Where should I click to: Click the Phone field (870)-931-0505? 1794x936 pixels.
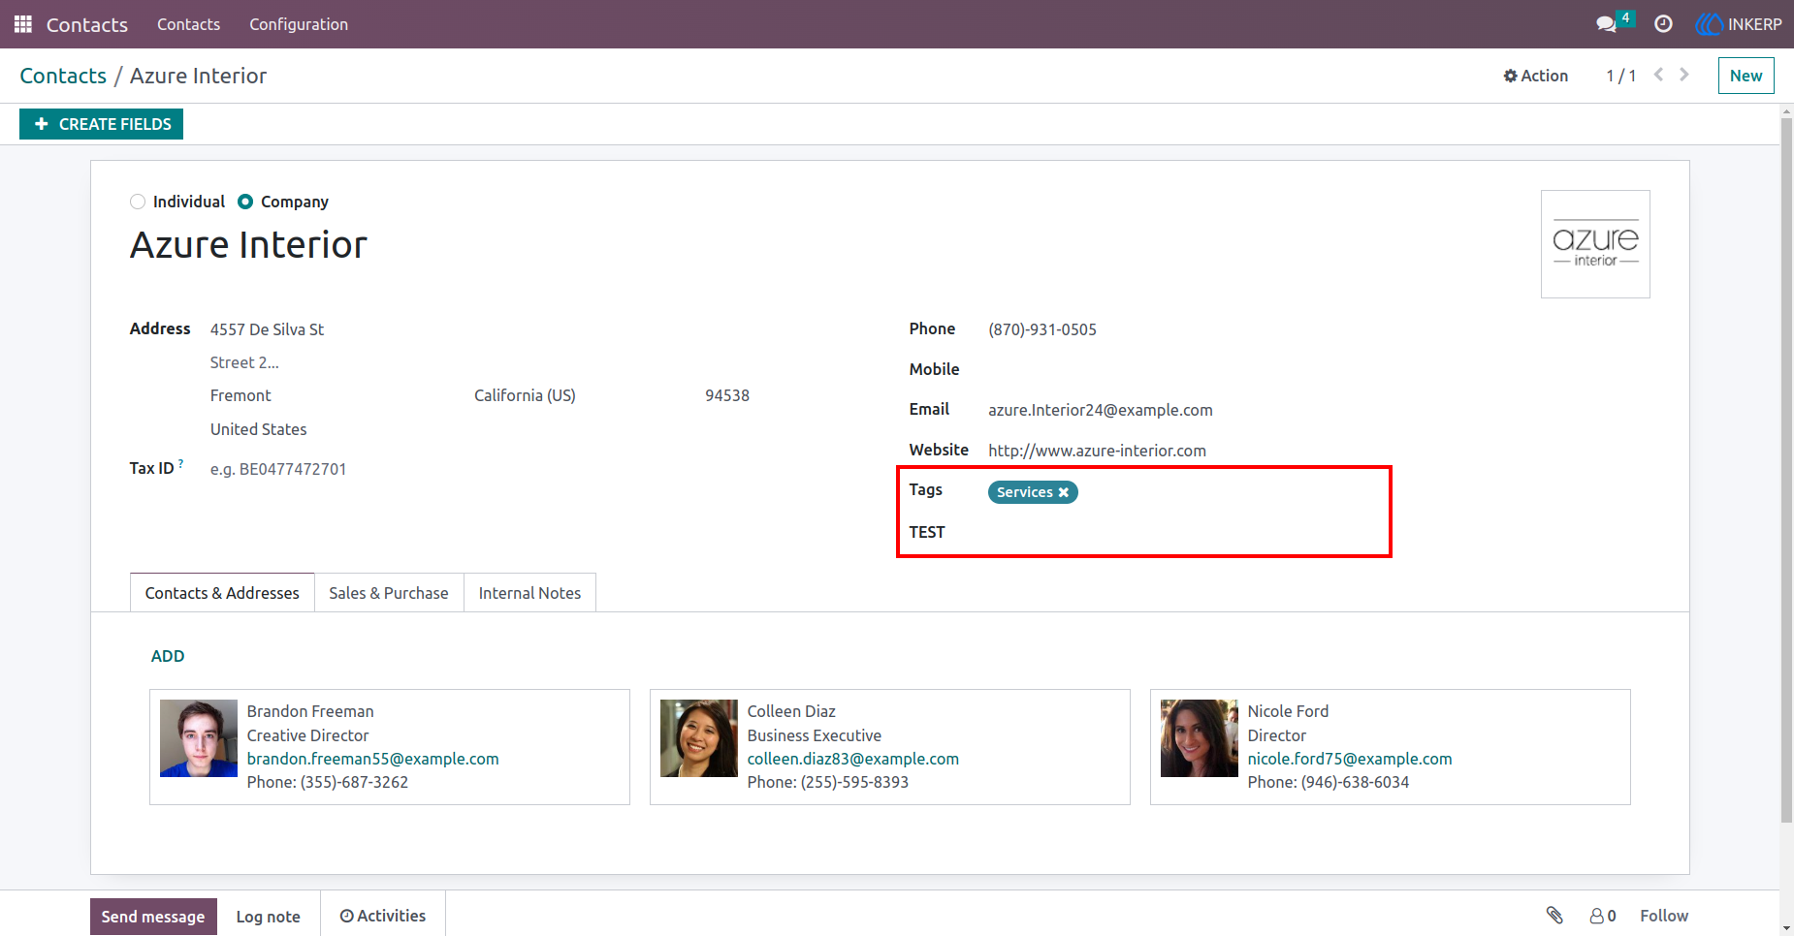pyautogui.click(x=1042, y=329)
